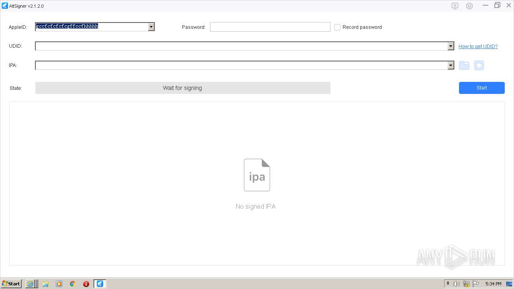The image size is (514, 289).
Task: Click inside the UDID combo field
Action: pos(241,46)
